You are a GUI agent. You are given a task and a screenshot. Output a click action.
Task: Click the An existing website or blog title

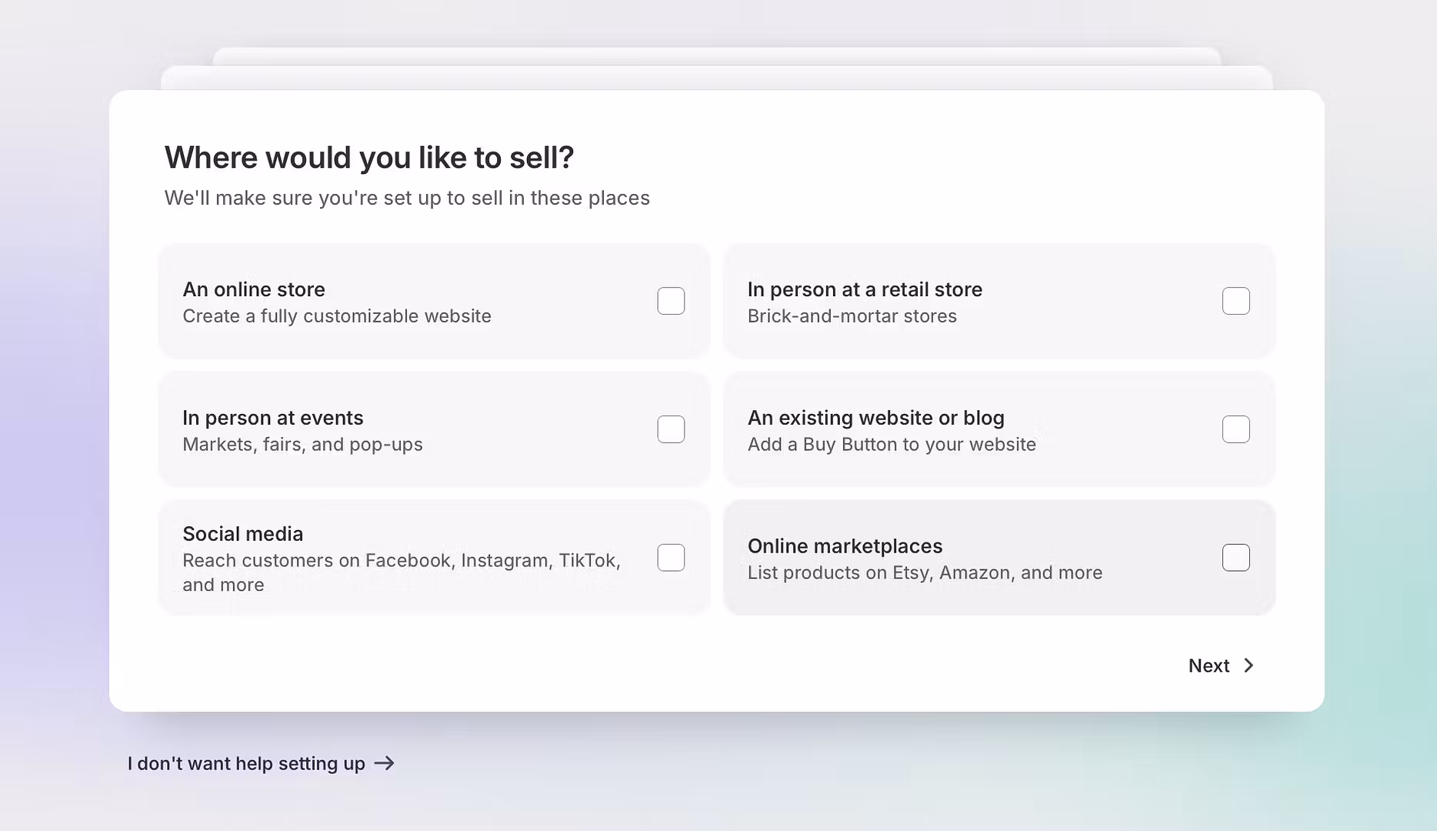(875, 418)
